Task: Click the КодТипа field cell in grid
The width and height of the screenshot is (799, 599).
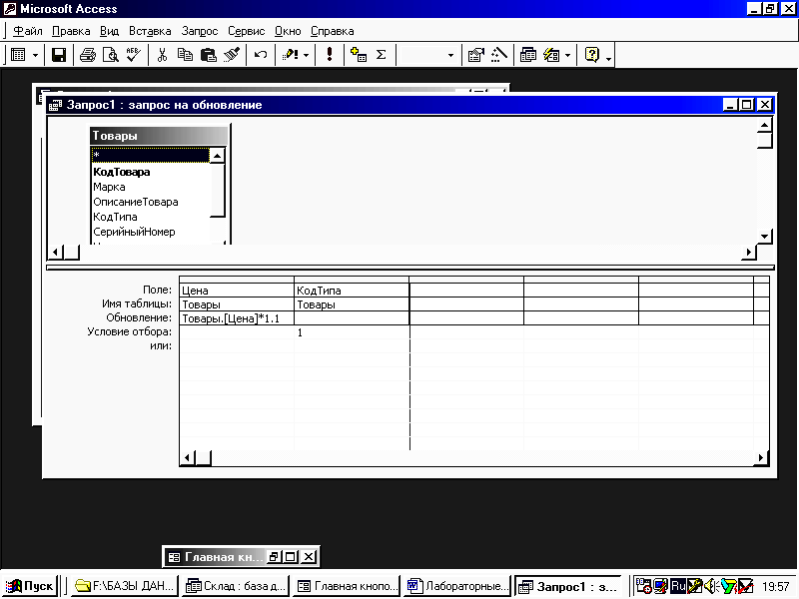Action: point(352,291)
